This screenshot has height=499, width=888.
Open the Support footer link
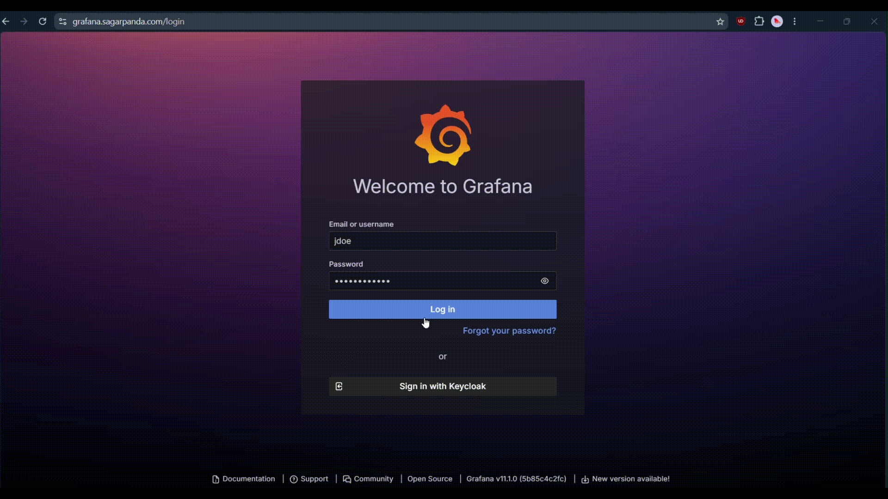point(309,479)
